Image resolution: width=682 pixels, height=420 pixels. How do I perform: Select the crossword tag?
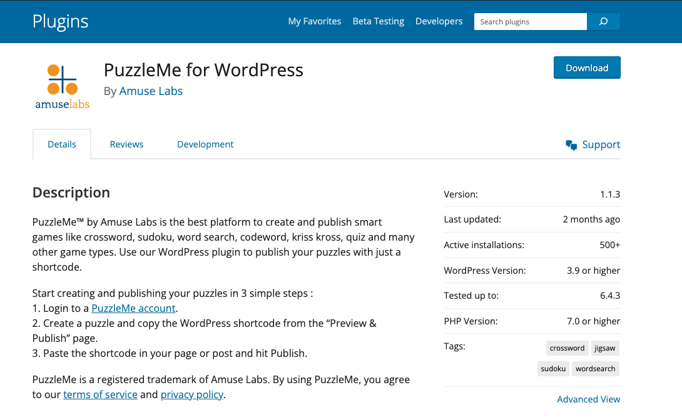tap(567, 347)
